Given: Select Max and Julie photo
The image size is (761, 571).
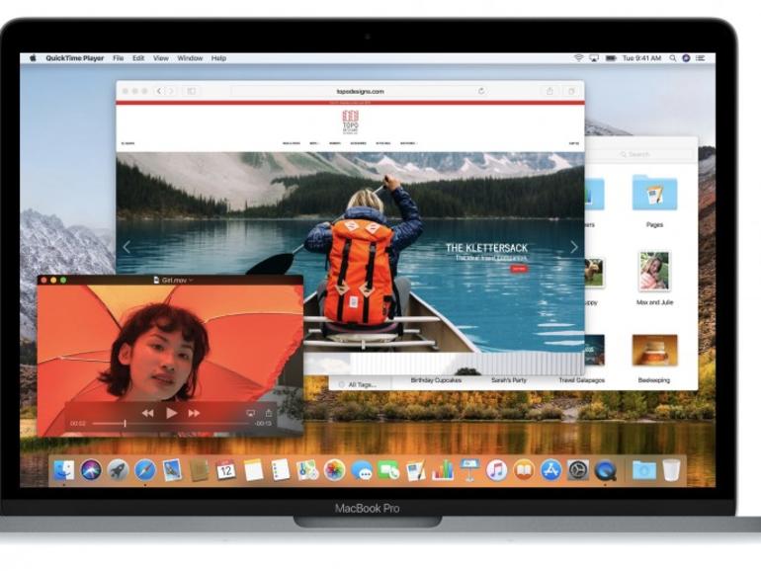Looking at the screenshot, I should pyautogui.click(x=654, y=271).
